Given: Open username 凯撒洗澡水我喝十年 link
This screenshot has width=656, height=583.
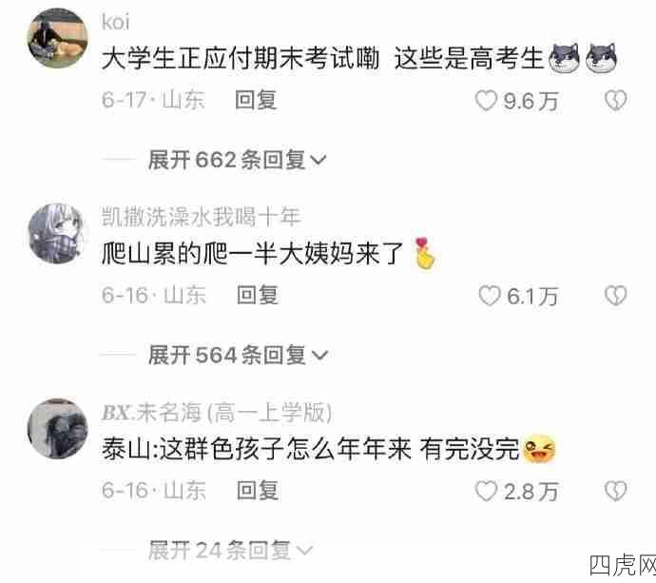Looking at the screenshot, I should point(201,217).
